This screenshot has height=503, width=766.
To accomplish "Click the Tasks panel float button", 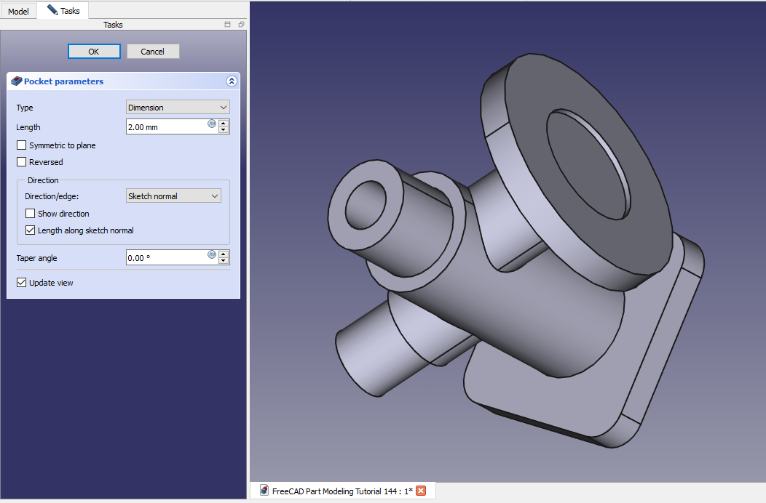I will point(241,25).
